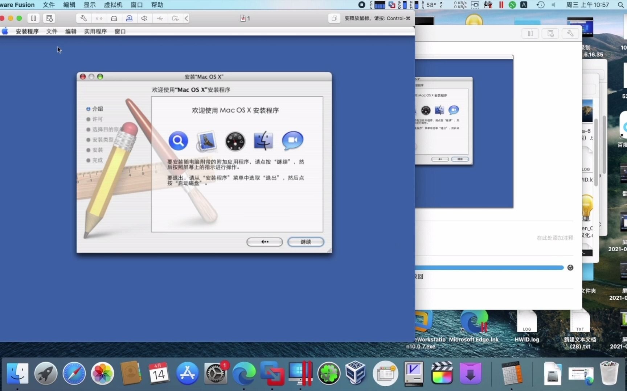
Task: Open virtual machine settings with the wrench icon
Action: [83, 18]
